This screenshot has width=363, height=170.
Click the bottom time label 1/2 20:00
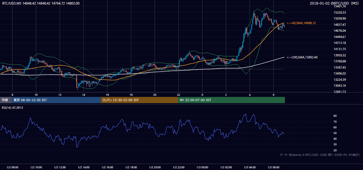(155, 167)
